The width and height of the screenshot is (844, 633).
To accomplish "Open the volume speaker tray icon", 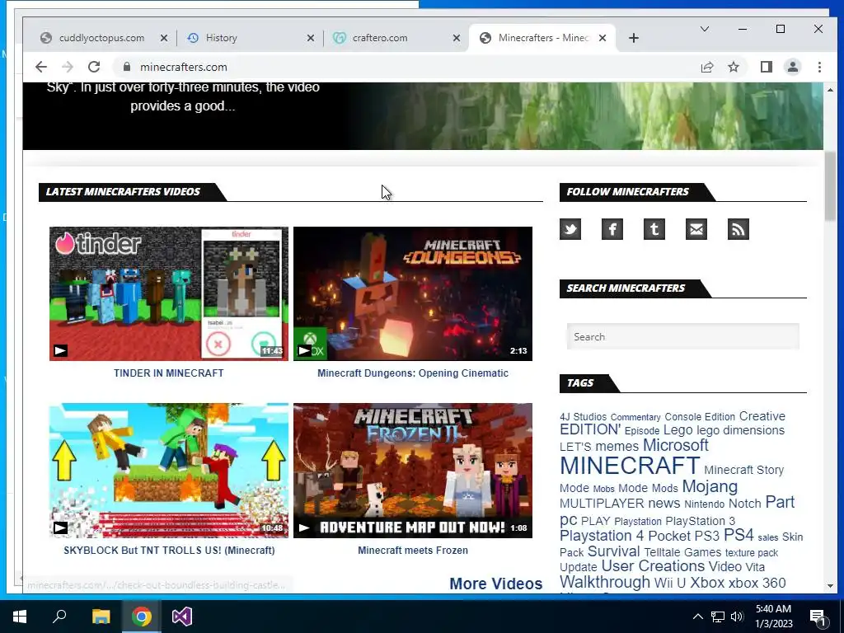I will (x=738, y=617).
